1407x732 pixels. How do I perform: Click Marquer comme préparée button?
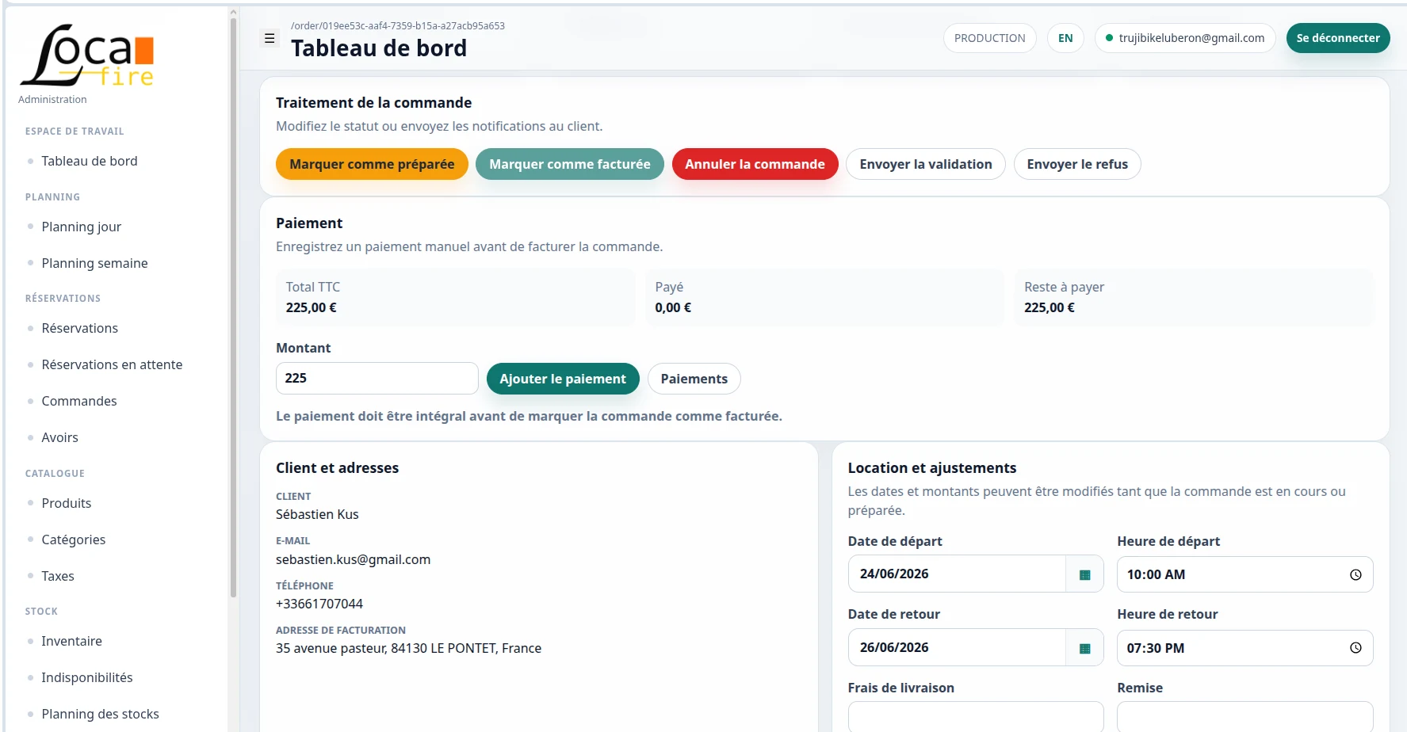(372, 164)
